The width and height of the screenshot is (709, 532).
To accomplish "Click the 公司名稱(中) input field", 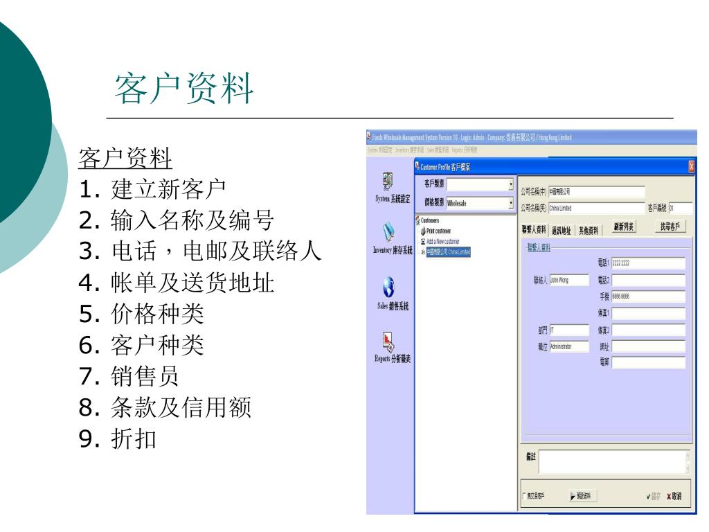I will pos(596,192).
